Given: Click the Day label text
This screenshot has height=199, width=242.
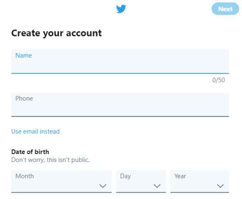Looking at the screenshot, I should 125,176.
